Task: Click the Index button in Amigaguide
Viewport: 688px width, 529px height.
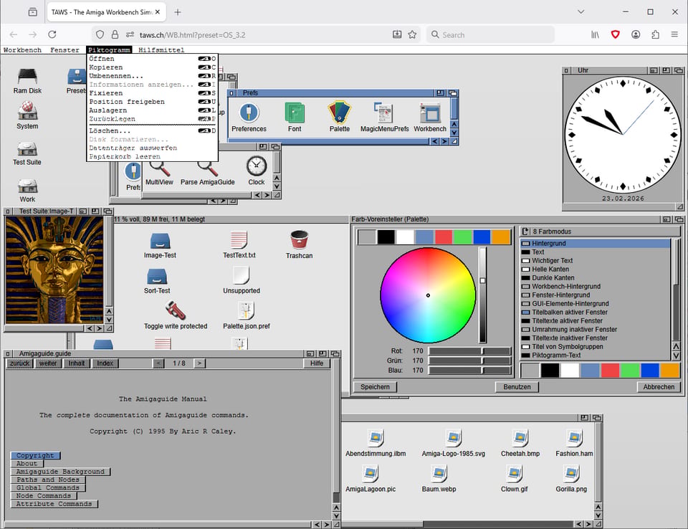Action: [105, 363]
